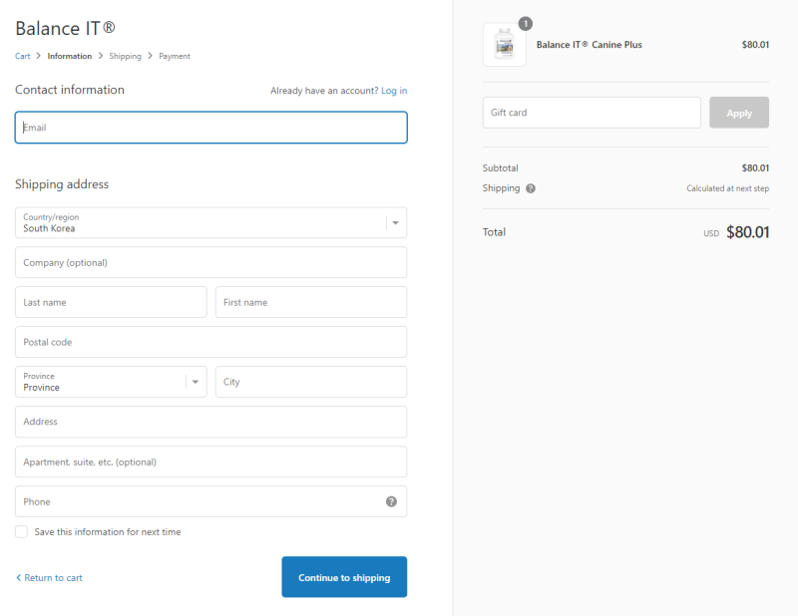Click the Shipping info question mark icon
The height and width of the screenshot is (616, 798).
[531, 188]
